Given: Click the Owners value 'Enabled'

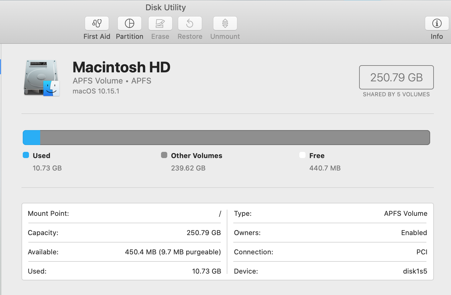Looking at the screenshot, I should 414,233.
